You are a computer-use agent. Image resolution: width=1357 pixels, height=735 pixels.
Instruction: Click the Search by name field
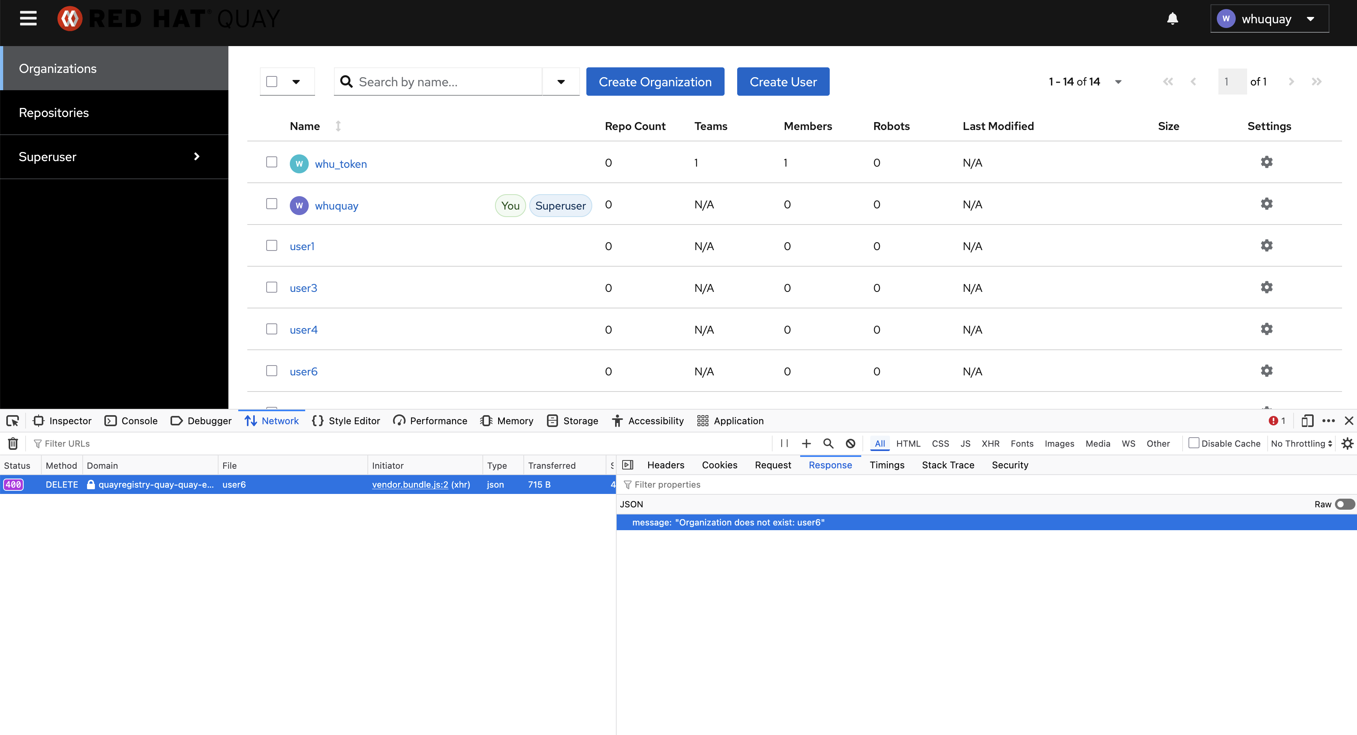[x=448, y=82]
